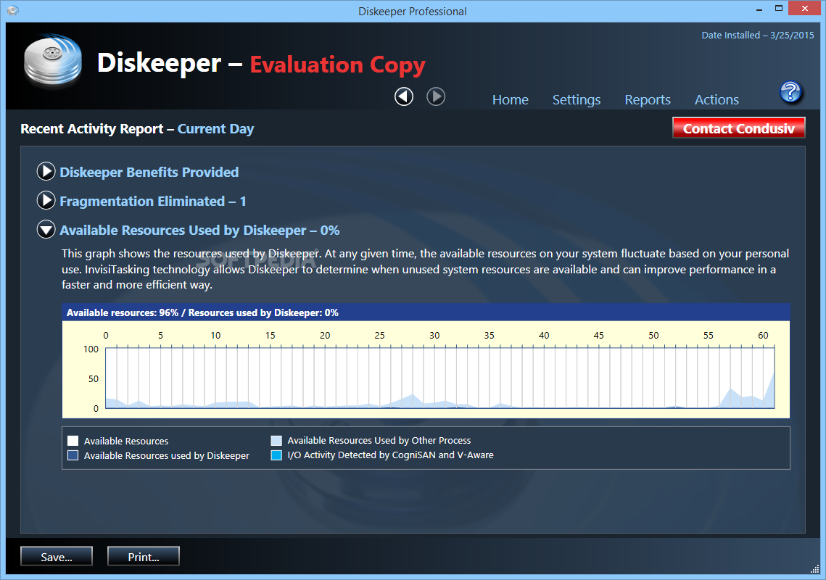Click the Contact Condusiv button
The width and height of the screenshot is (826, 580).
click(738, 128)
